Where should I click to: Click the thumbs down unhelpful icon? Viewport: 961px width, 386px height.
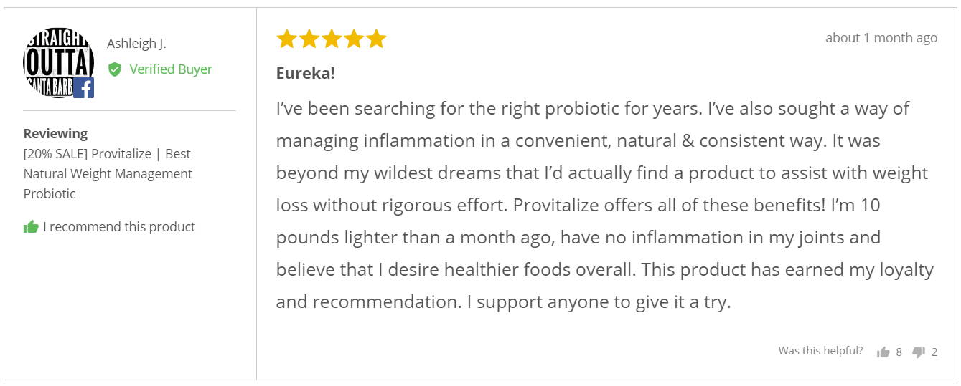[x=919, y=352]
